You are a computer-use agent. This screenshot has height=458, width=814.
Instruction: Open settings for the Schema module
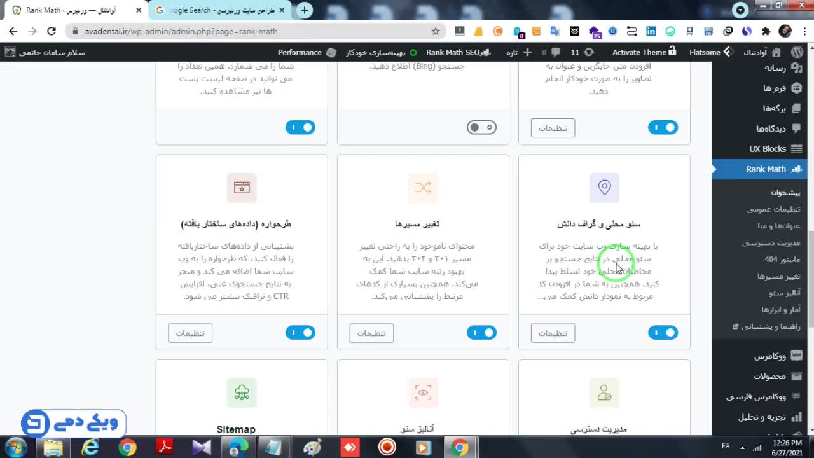click(190, 333)
